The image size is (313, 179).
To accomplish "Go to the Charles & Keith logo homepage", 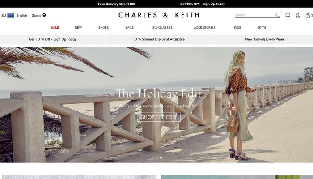I will pos(159,15).
